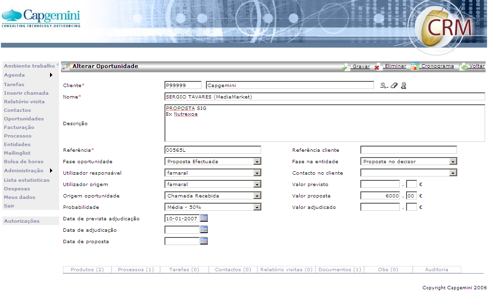The image size is (488, 295).
Task: Click the Valor proposta amount field
Action: (380, 196)
